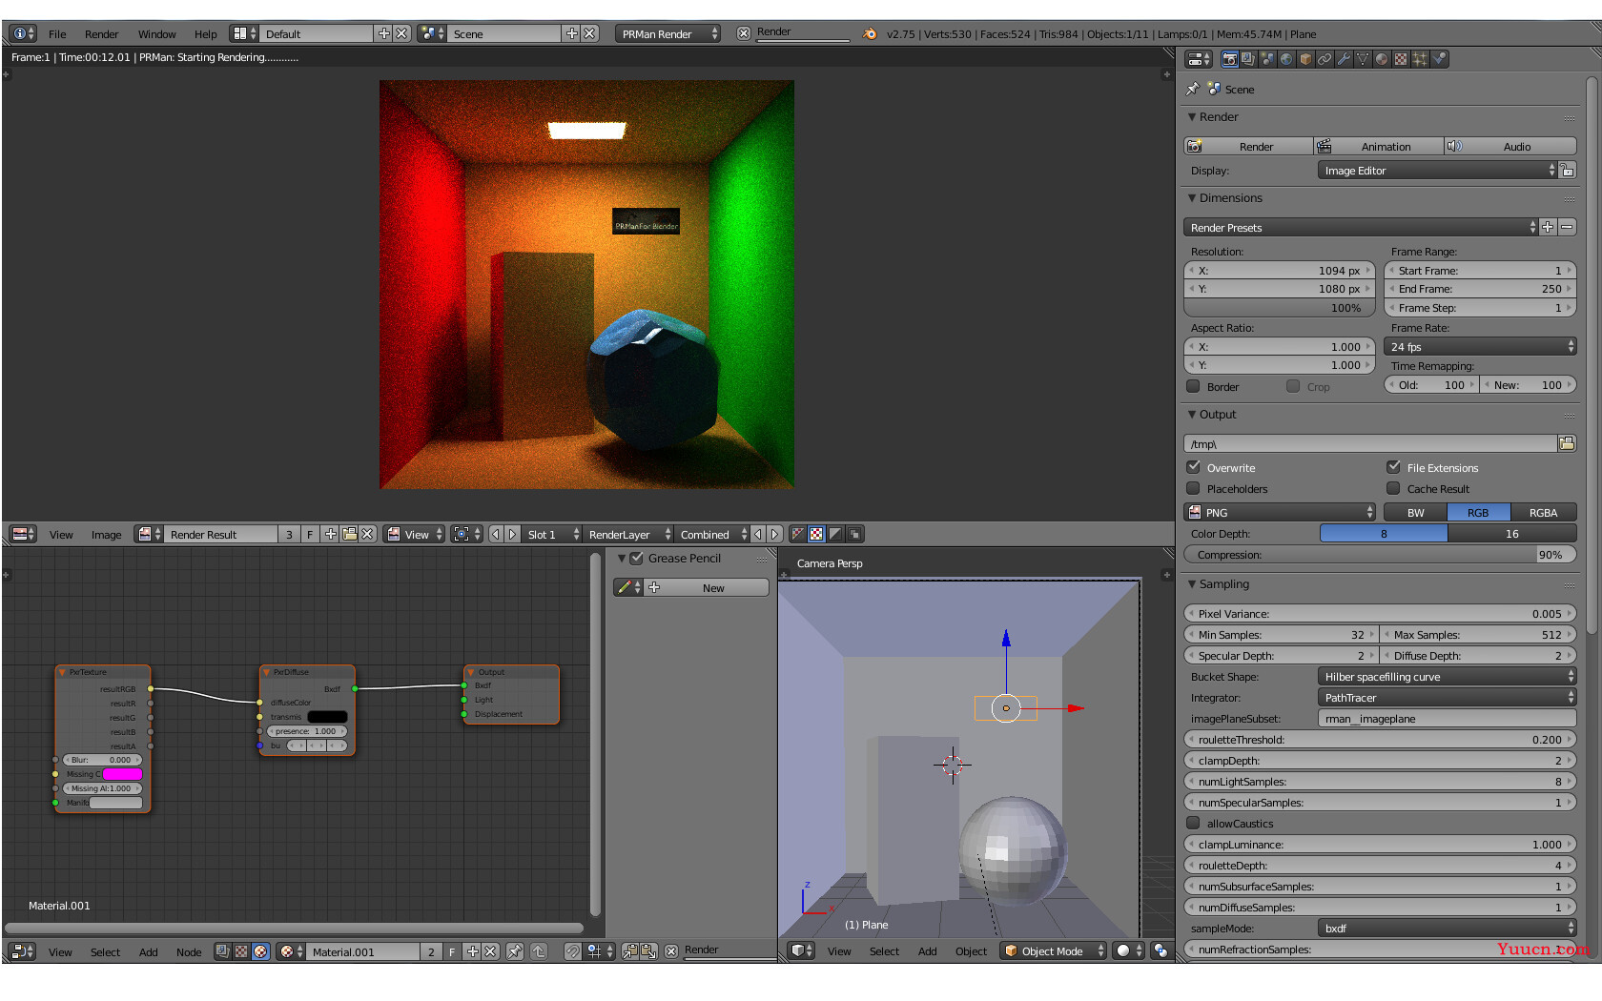The height and width of the screenshot is (1001, 1602).
Task: Enable the Border checkbox
Action: coord(1193,386)
